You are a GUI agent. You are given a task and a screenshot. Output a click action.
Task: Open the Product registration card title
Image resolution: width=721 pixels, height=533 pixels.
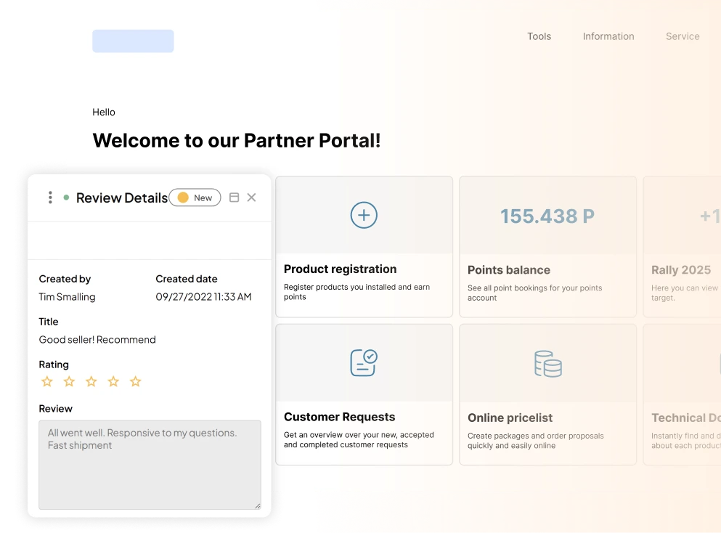tap(340, 269)
